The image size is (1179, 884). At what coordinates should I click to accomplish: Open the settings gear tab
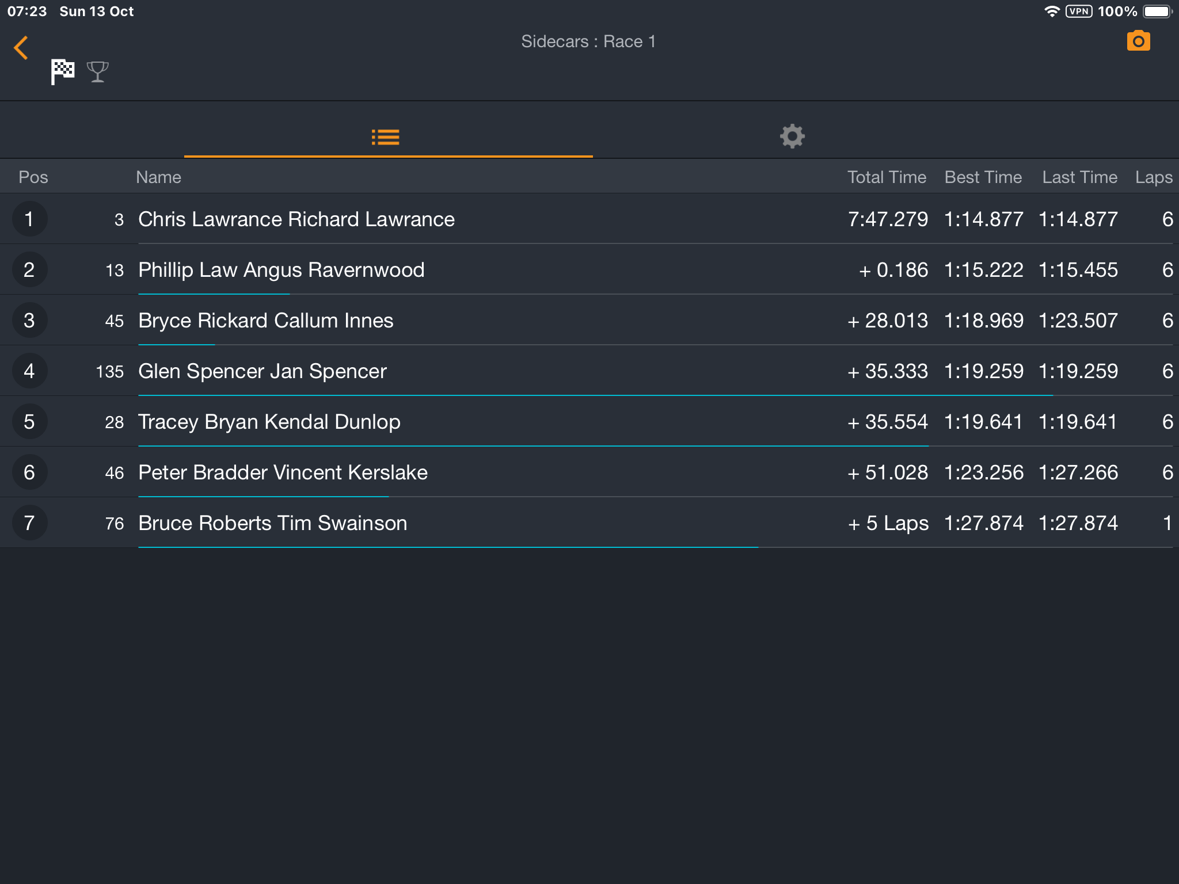point(792,136)
